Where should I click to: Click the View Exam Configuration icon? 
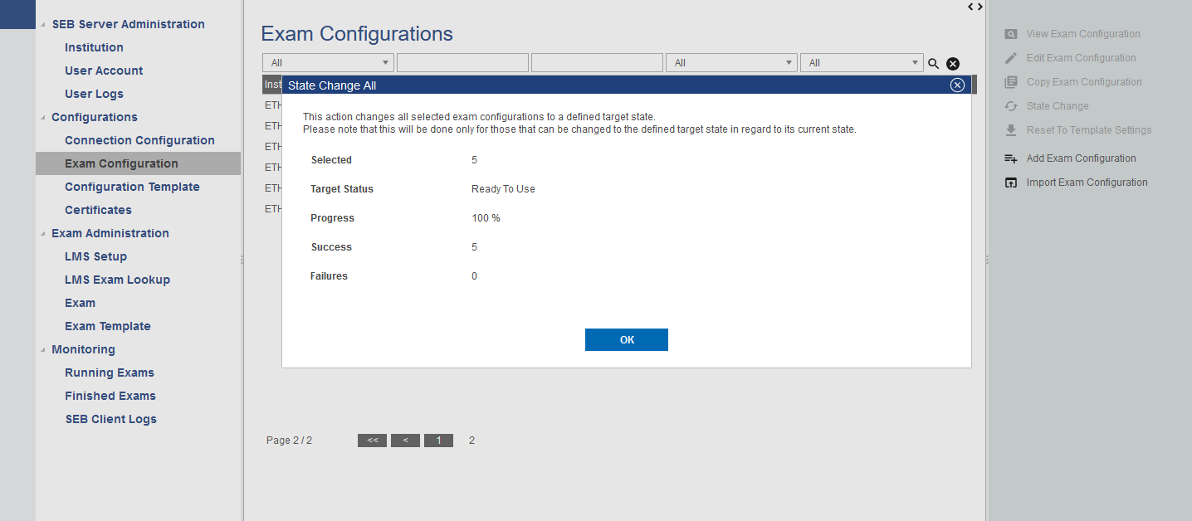(x=1010, y=34)
